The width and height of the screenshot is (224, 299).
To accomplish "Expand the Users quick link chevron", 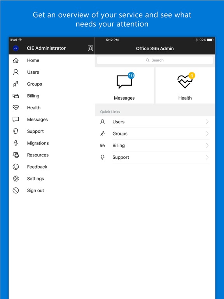I will [207, 121].
